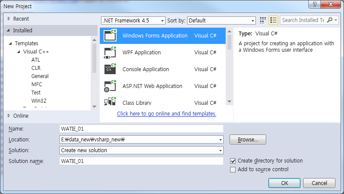The height and width of the screenshot is (194, 344).
Task: Click the help question mark button
Action: [x=315, y=4]
